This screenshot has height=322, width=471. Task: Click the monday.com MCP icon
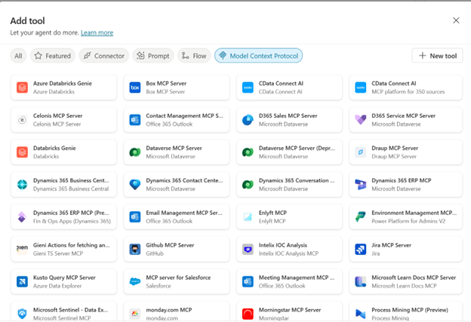(135, 313)
